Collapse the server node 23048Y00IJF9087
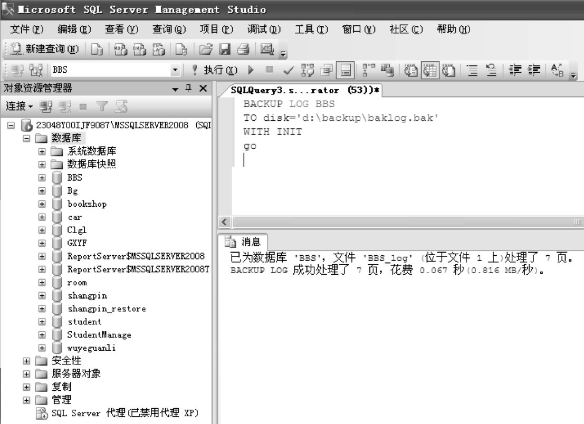 click(11, 126)
